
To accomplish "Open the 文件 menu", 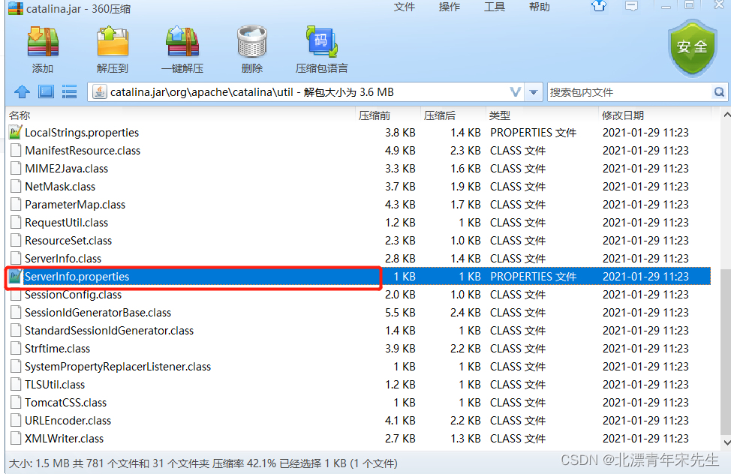I will pos(405,7).
